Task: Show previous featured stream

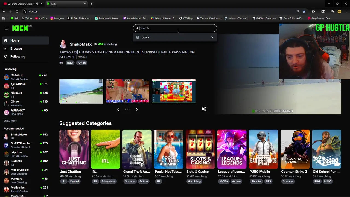Action: coord(118,109)
